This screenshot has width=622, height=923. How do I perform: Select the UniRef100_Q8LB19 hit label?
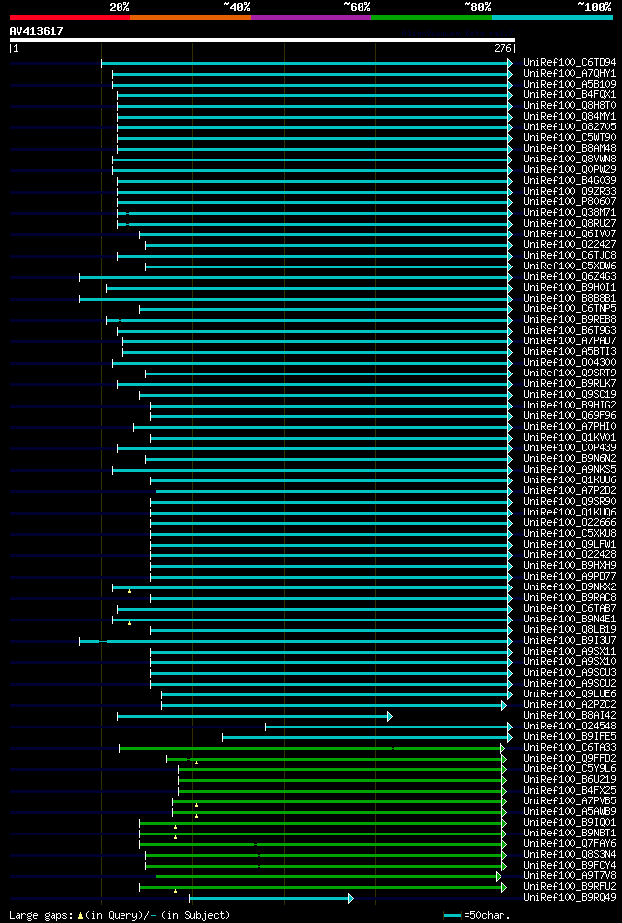[570, 630]
